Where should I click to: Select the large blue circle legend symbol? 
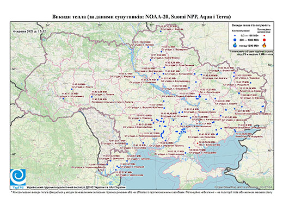[235, 40]
